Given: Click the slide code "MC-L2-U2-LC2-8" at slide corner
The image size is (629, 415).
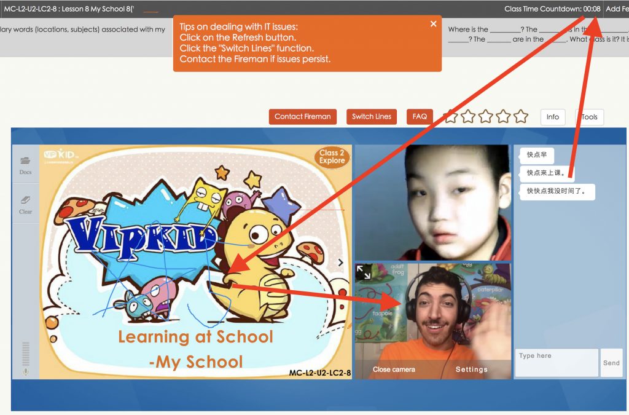Looking at the screenshot, I should (x=319, y=373).
